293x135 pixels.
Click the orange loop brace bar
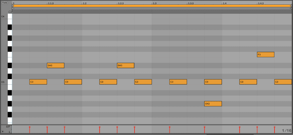point(152,6)
